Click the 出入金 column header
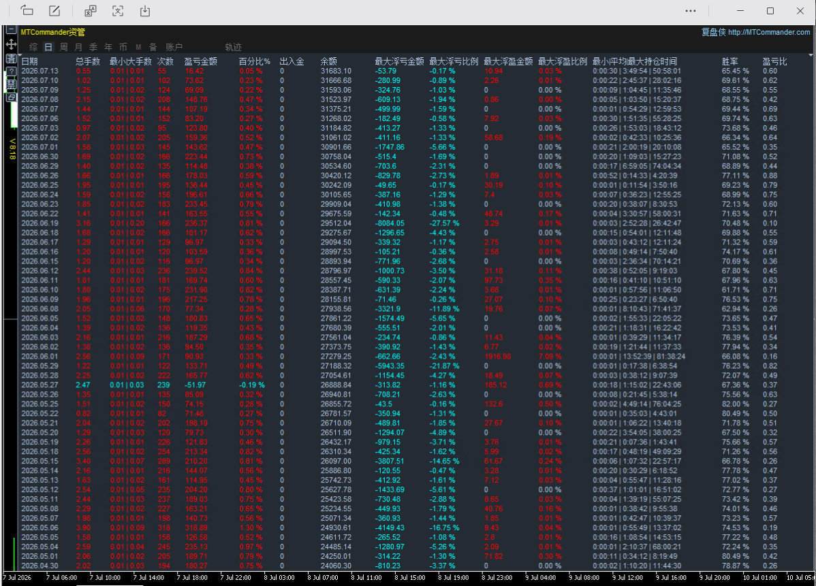This screenshot has width=816, height=586. pos(292,61)
